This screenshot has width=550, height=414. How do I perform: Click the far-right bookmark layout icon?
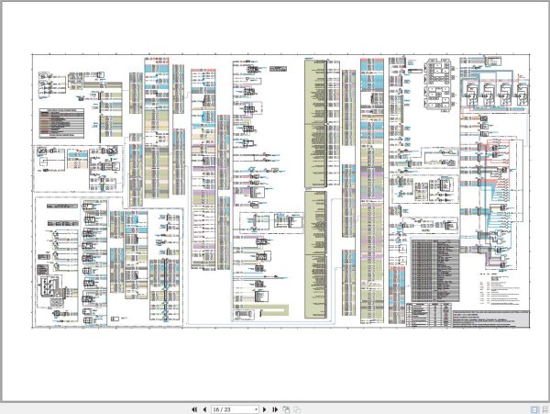545,409
